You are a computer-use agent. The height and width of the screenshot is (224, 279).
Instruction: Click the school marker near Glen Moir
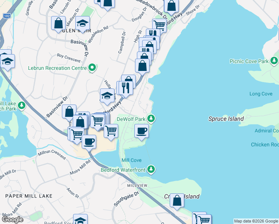point(82,24)
